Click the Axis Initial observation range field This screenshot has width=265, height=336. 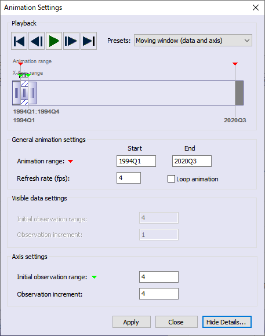coord(158,277)
